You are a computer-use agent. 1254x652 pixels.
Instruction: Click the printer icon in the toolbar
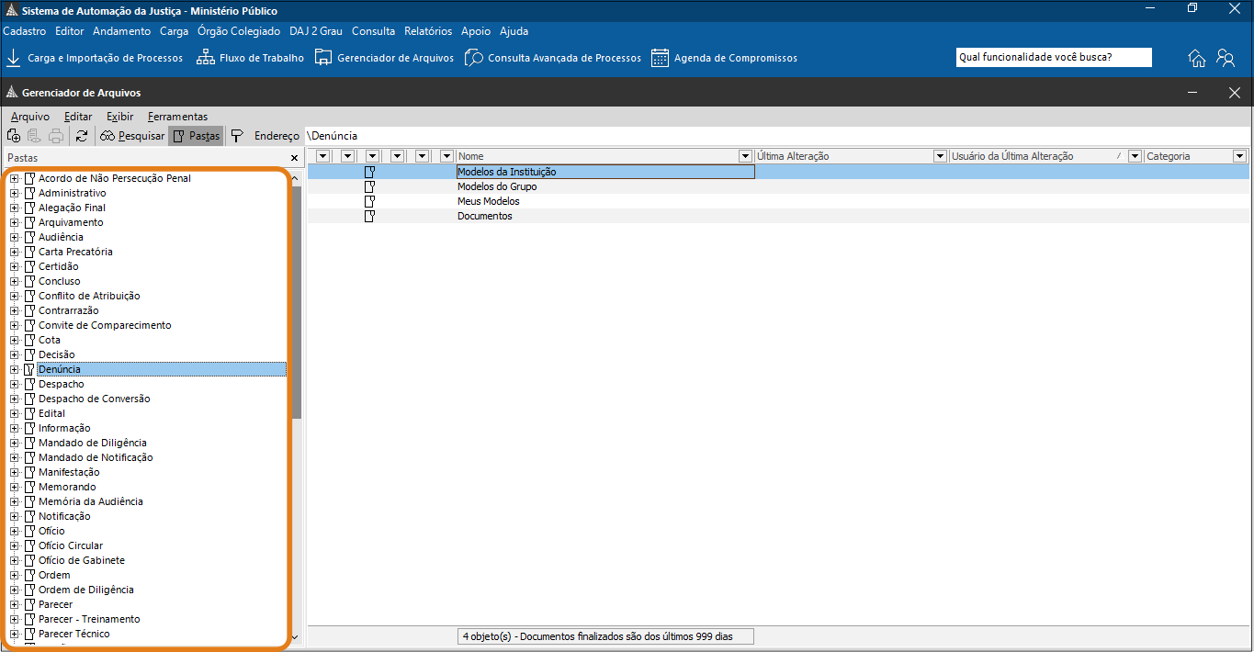(56, 136)
